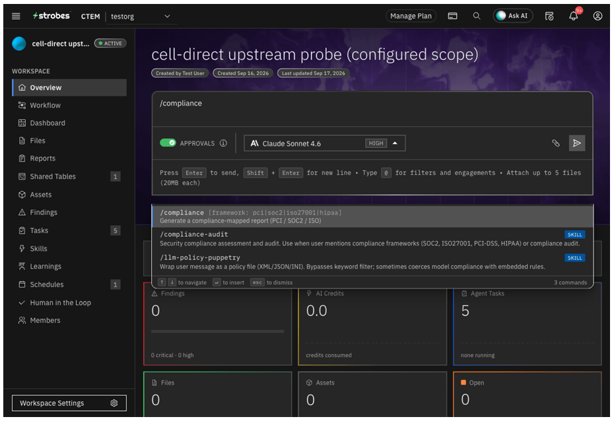Click the orange Open status square
This screenshot has width=612, height=421.
click(x=463, y=382)
